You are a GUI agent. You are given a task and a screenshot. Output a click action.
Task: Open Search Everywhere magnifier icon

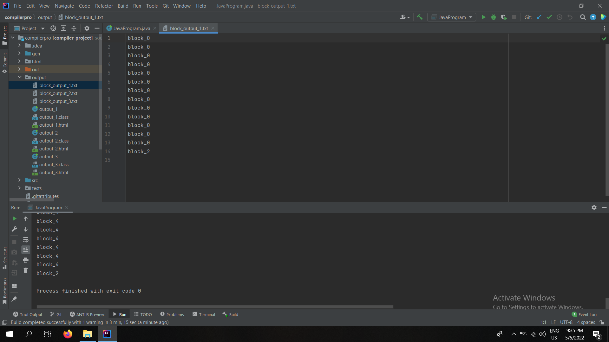point(583,17)
